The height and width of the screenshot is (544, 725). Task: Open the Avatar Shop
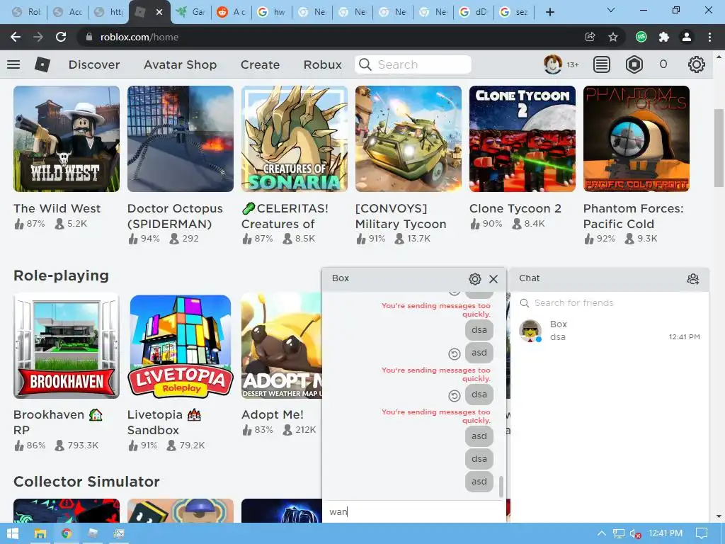click(181, 64)
